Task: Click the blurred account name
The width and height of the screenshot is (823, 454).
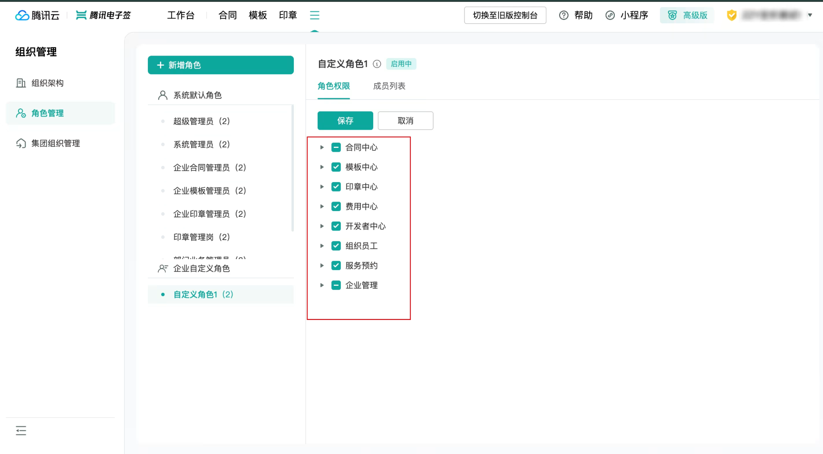Action: [771, 15]
